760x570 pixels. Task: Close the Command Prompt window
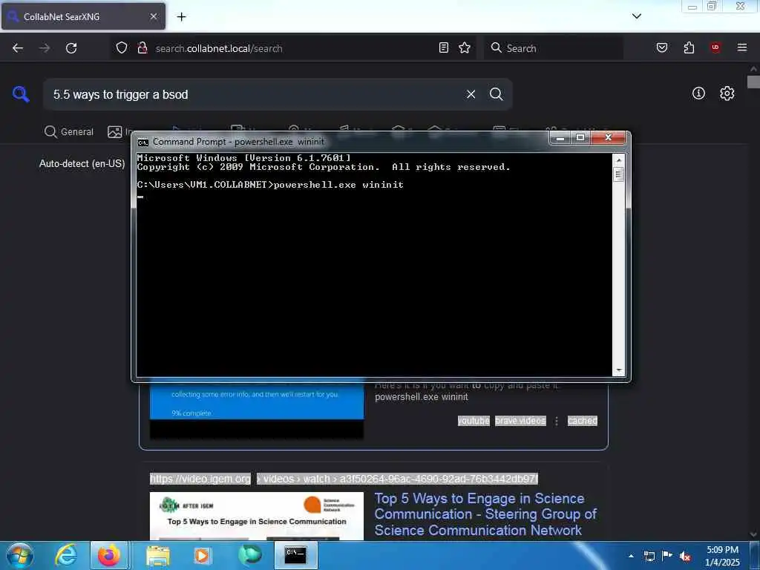tap(609, 138)
